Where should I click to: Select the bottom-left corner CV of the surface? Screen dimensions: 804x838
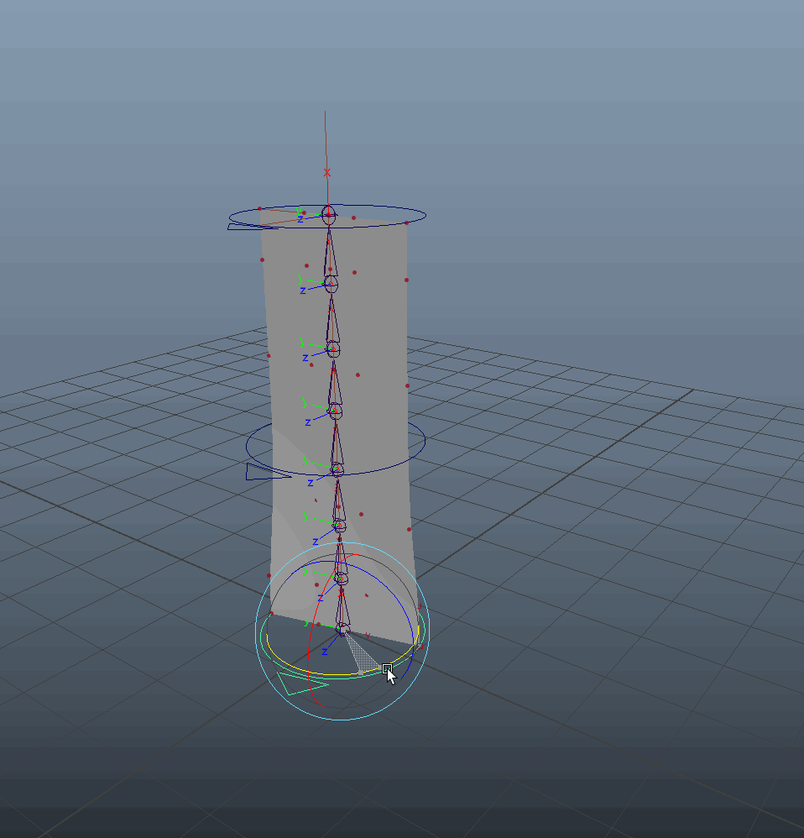(x=271, y=614)
